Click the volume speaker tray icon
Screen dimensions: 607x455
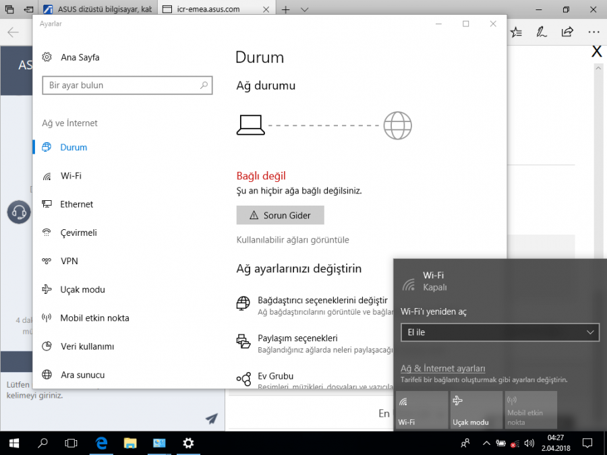pos(529,444)
